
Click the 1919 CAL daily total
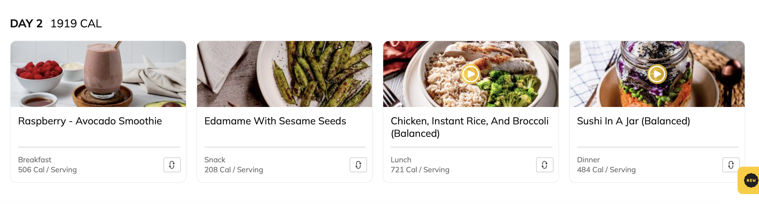click(76, 24)
